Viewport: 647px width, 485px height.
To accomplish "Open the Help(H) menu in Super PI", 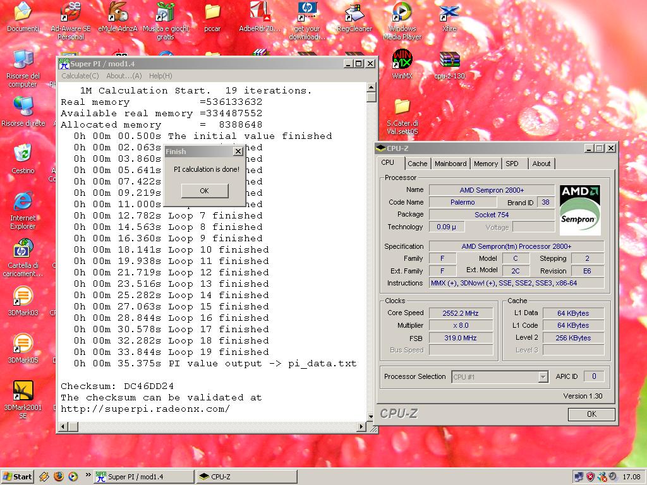I will [x=160, y=76].
